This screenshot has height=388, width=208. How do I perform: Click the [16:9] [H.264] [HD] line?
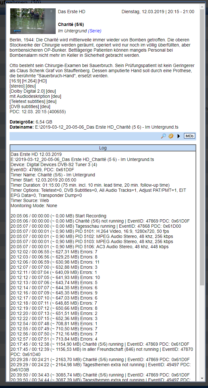(28, 81)
